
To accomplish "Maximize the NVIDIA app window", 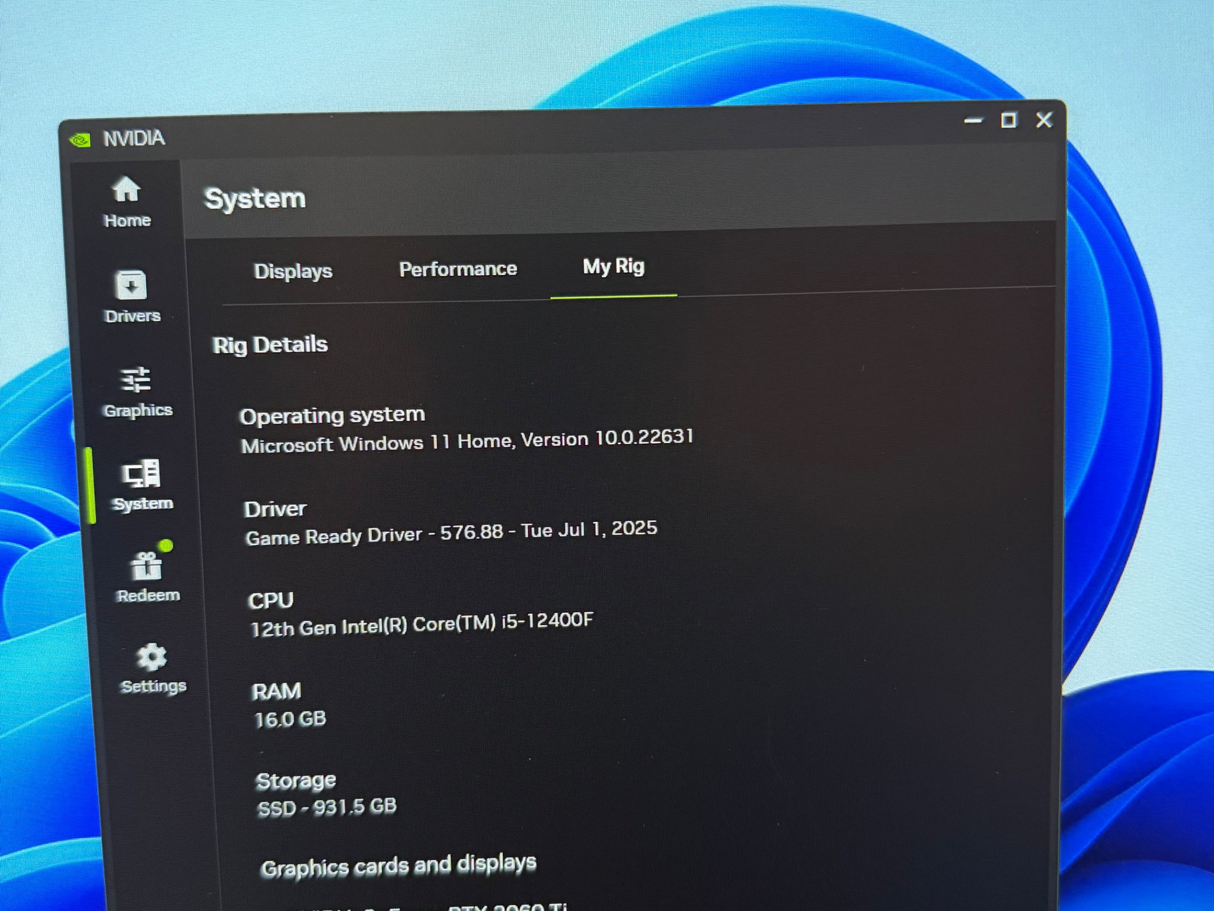I will [x=1008, y=120].
